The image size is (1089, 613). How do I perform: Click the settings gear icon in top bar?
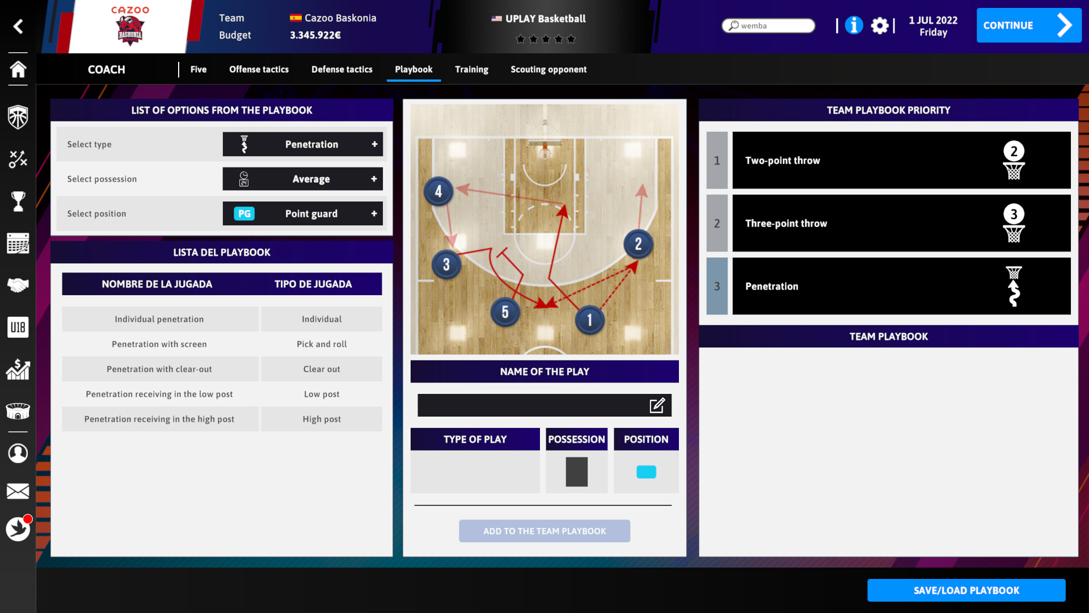pos(882,25)
